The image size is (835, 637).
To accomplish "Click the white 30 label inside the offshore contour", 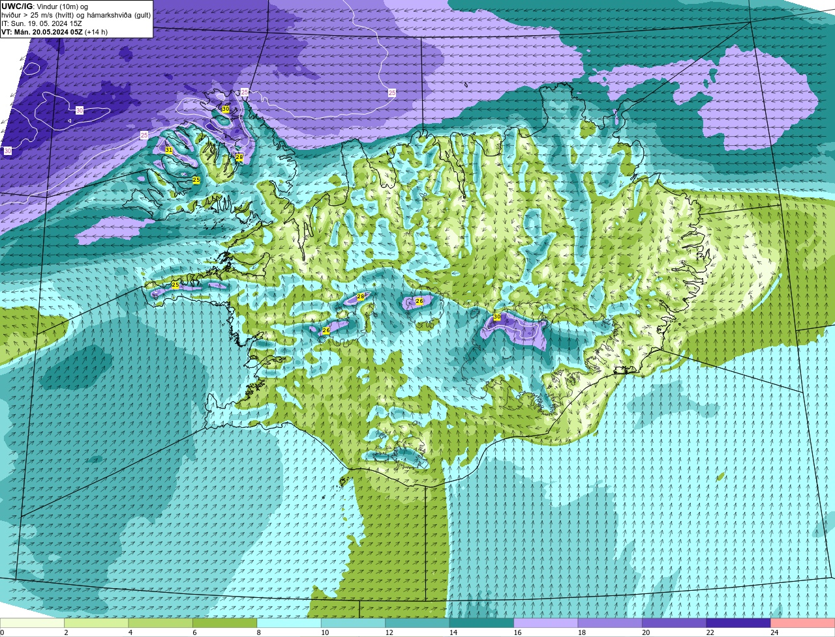I will point(80,111).
